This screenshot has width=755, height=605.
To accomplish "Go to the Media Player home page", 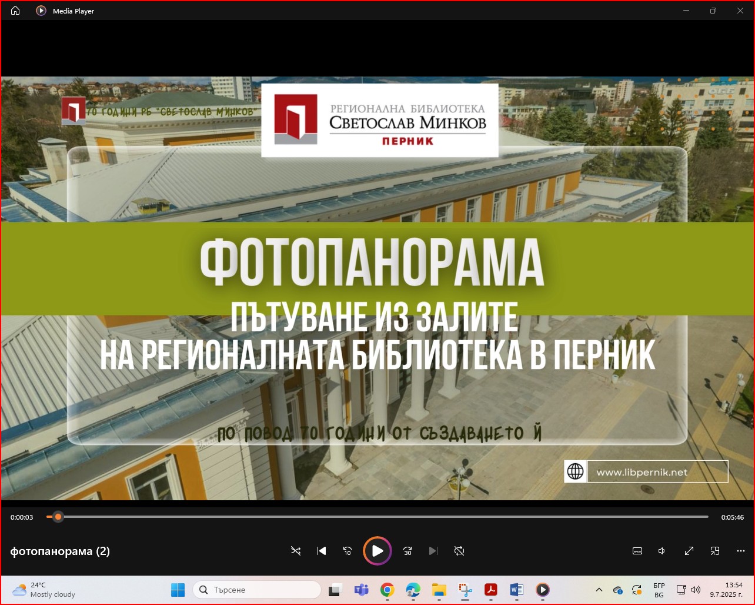I will (15, 11).
